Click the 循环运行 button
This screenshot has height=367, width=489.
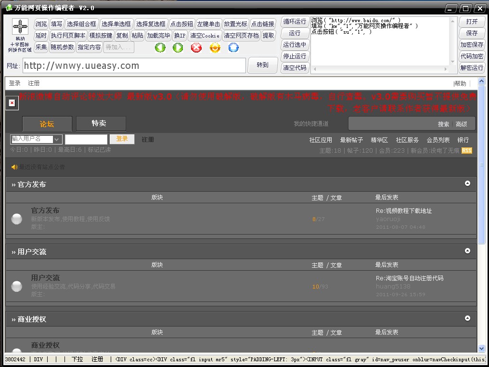(295, 22)
